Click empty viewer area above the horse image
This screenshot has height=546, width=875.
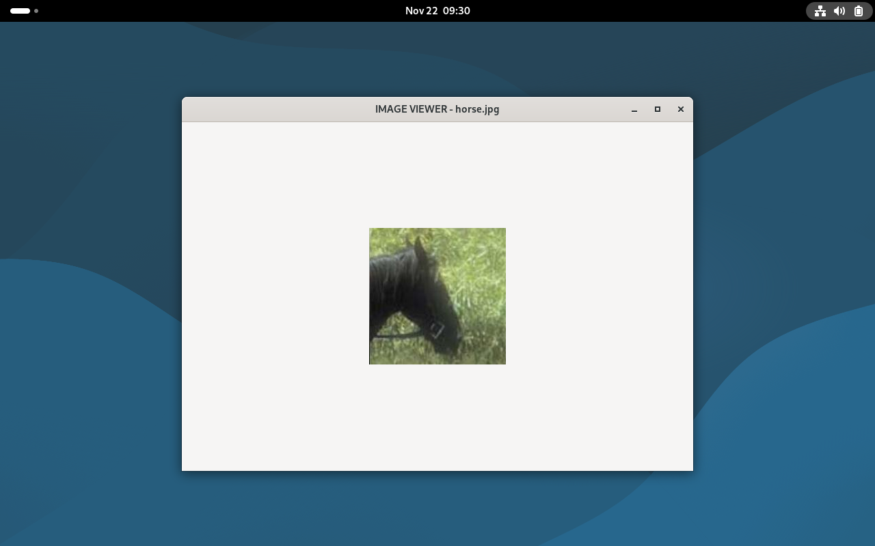[437, 174]
